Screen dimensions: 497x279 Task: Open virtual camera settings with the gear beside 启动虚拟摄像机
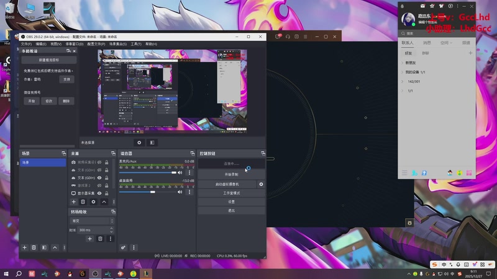261,184
